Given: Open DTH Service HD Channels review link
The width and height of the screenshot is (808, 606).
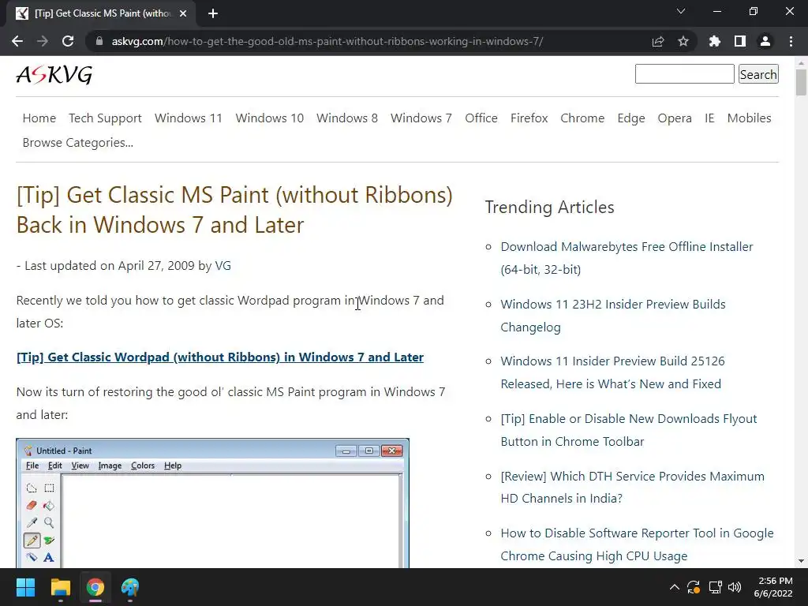Looking at the screenshot, I should [x=632, y=487].
